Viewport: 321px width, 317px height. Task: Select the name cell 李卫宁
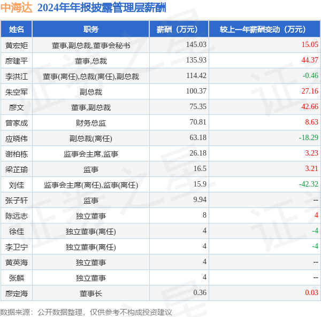(17, 248)
